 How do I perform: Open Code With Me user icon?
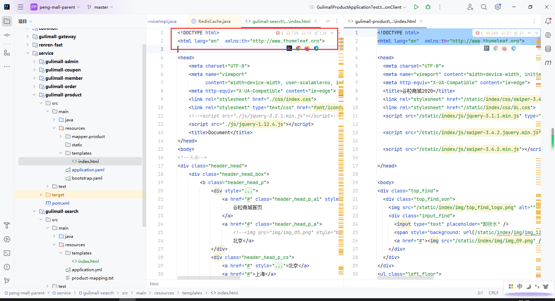point(470,7)
